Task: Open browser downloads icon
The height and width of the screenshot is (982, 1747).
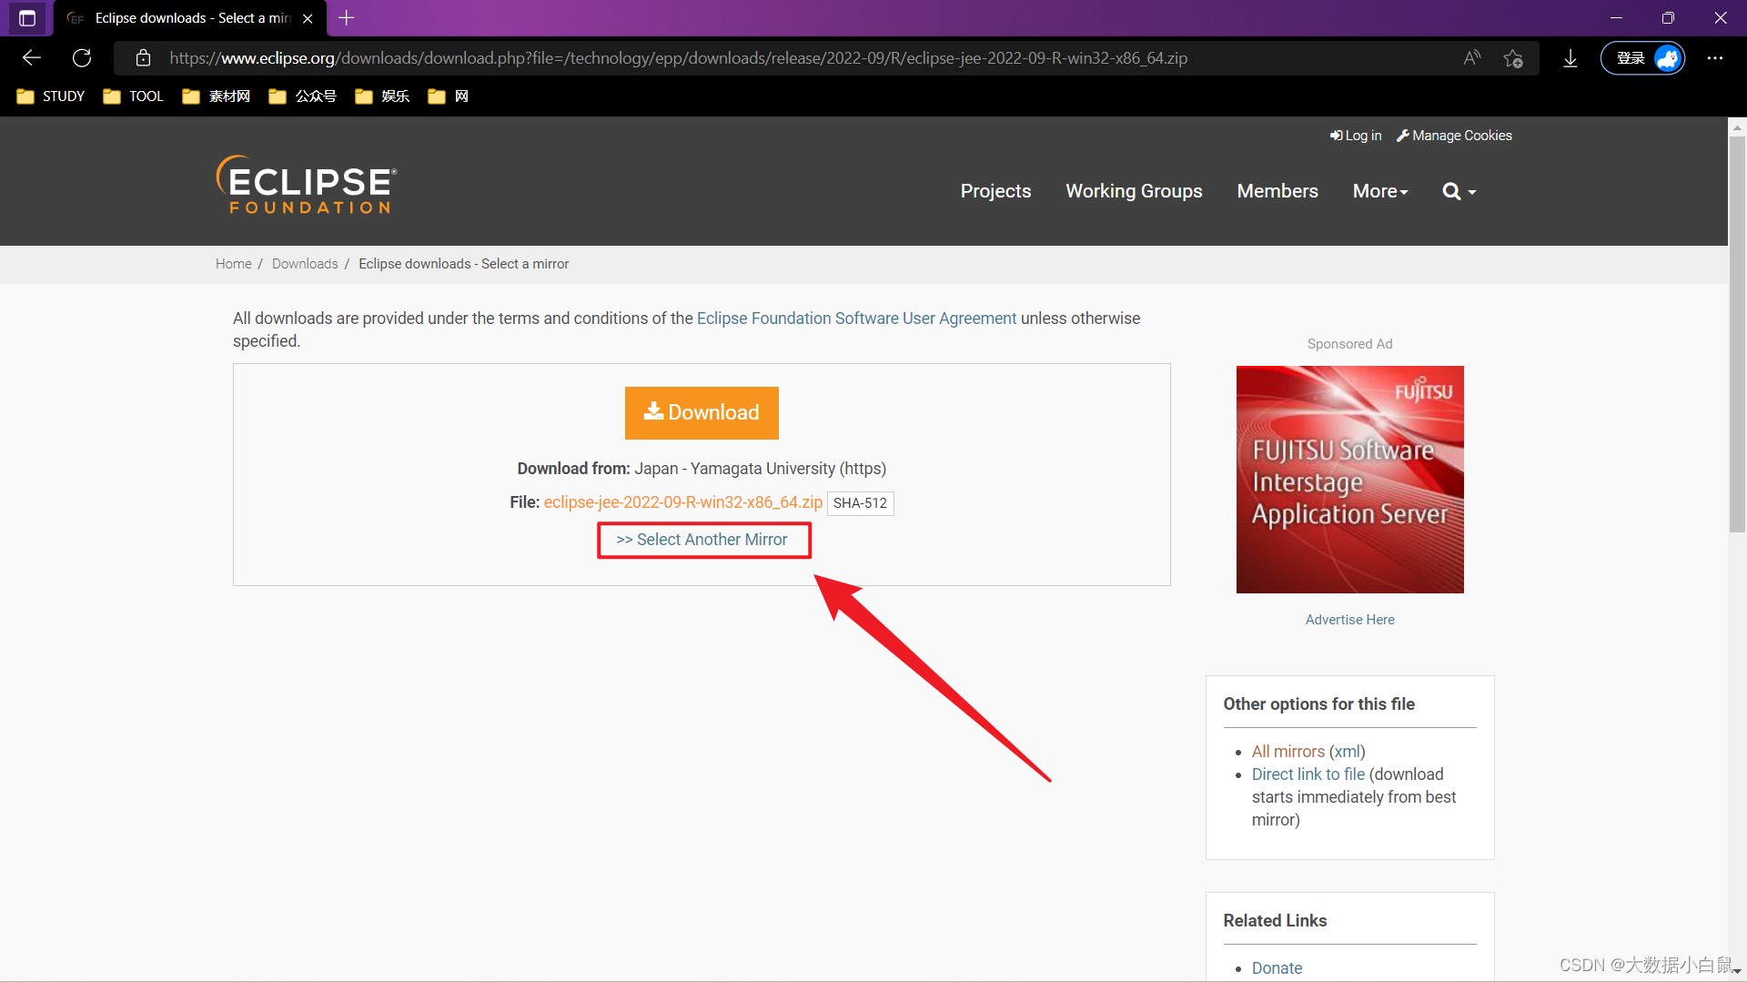Action: pyautogui.click(x=1570, y=58)
